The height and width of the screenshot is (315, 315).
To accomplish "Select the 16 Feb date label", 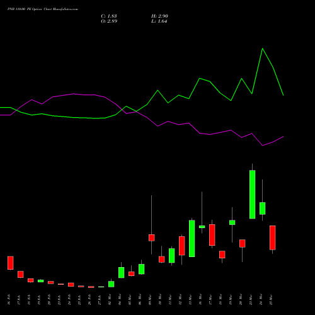I will (x=9, y=299).
